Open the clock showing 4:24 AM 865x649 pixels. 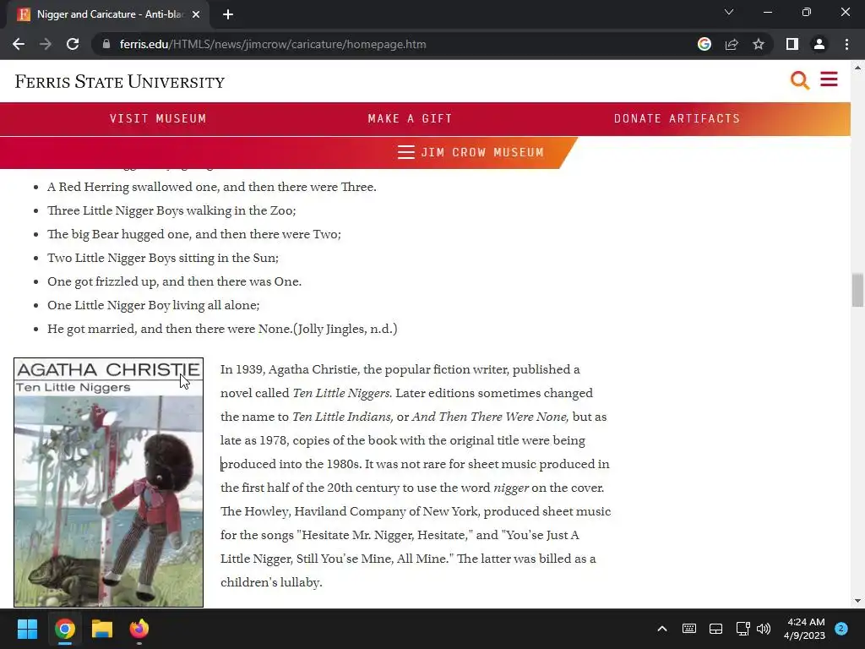804,629
